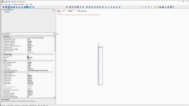Collapse the Gear Geometry Data section
The width and height of the screenshot is (189, 106).
pos(2,72)
